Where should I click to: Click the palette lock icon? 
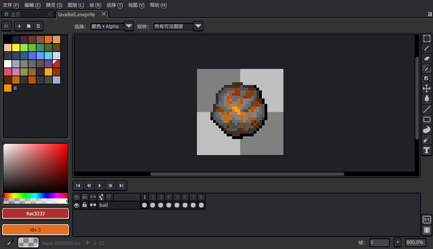click(x=6, y=26)
